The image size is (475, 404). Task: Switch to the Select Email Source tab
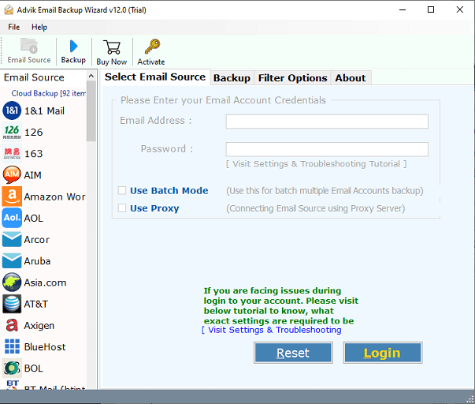[155, 77]
